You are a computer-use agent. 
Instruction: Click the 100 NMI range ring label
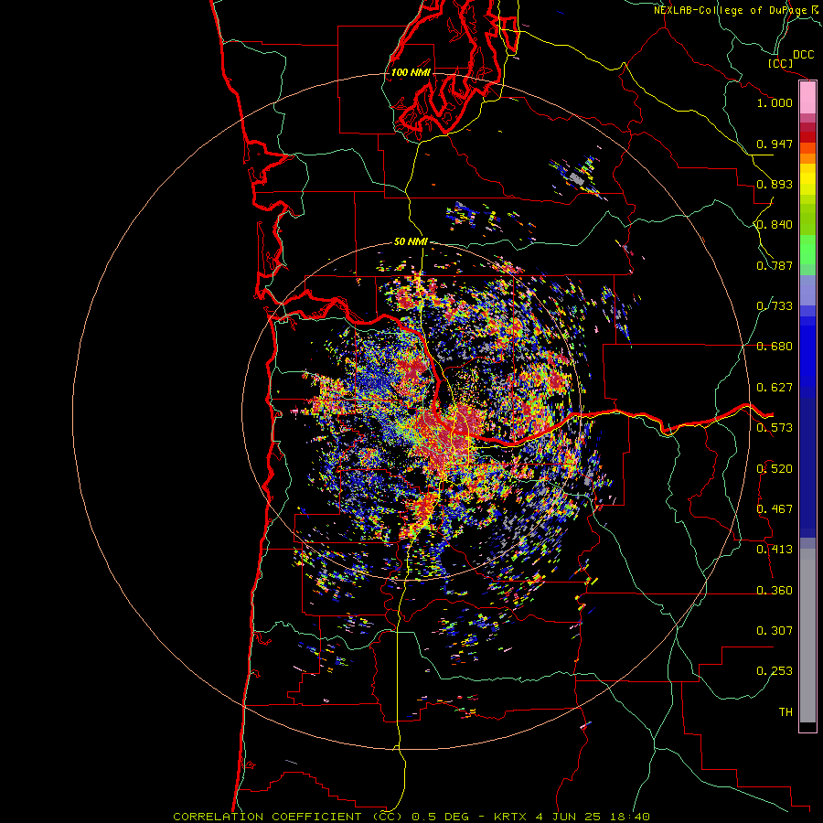(x=411, y=72)
